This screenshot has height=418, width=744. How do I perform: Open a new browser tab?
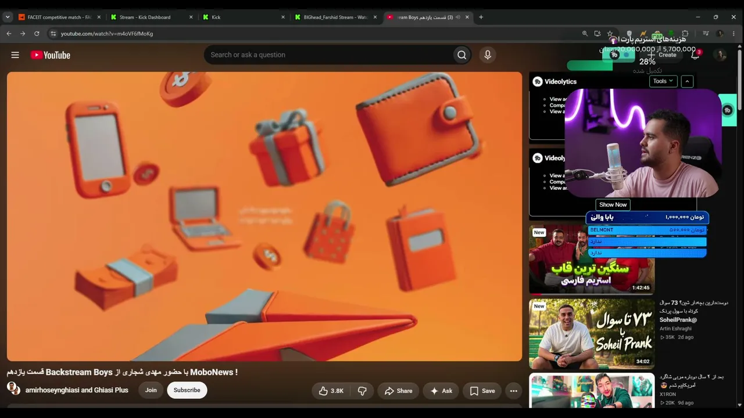point(481,17)
